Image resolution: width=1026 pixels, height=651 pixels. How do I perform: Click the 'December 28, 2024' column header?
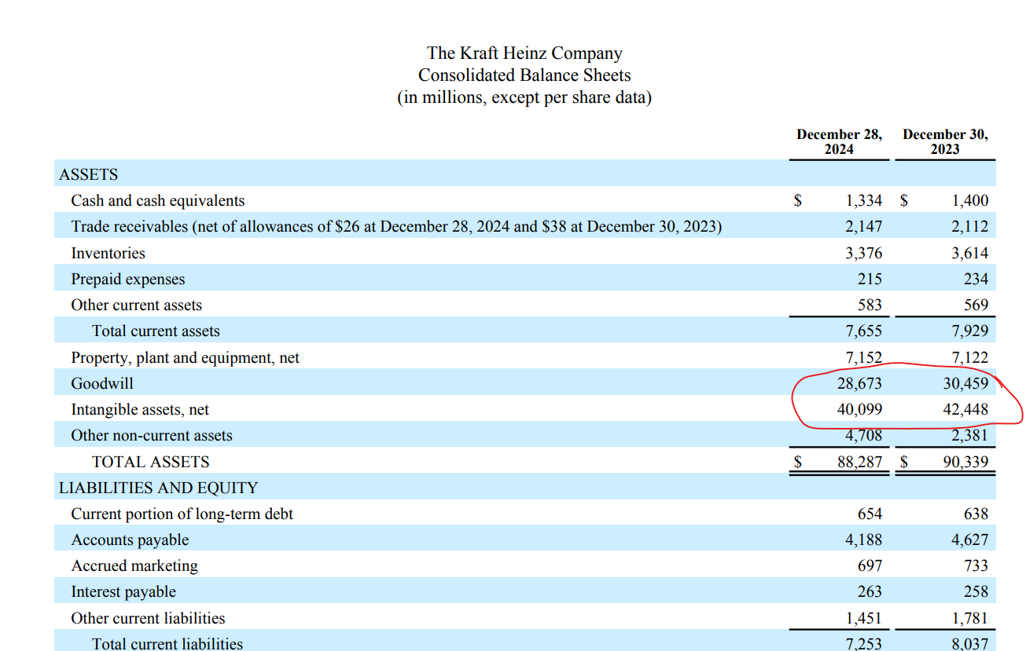click(839, 141)
